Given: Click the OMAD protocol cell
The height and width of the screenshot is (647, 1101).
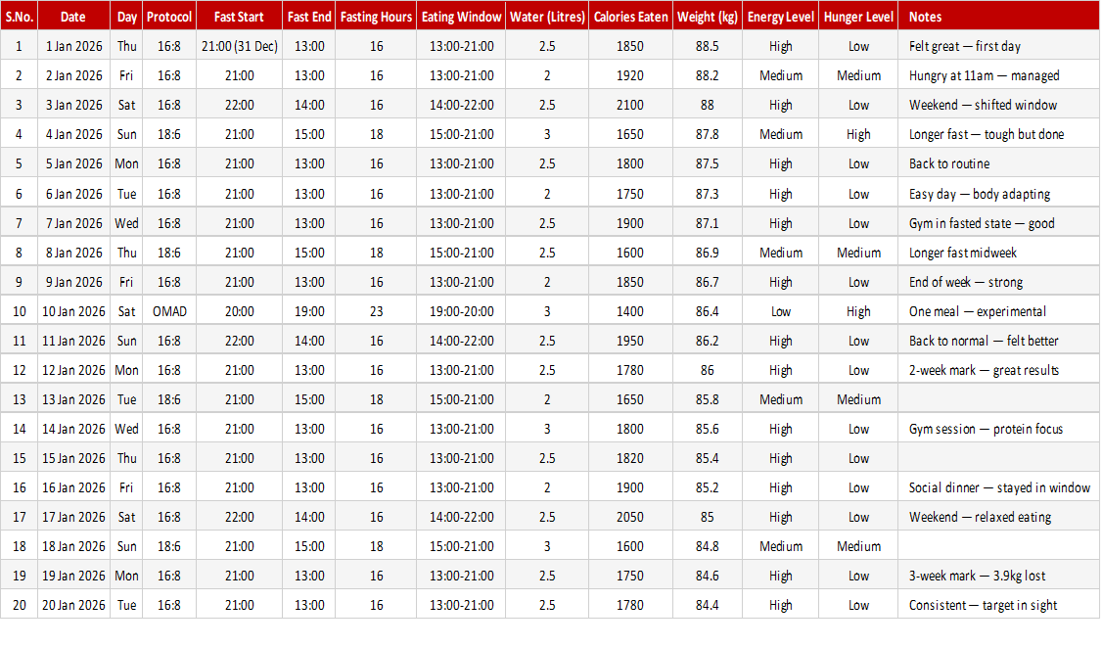Looking at the screenshot, I should 169,312.
